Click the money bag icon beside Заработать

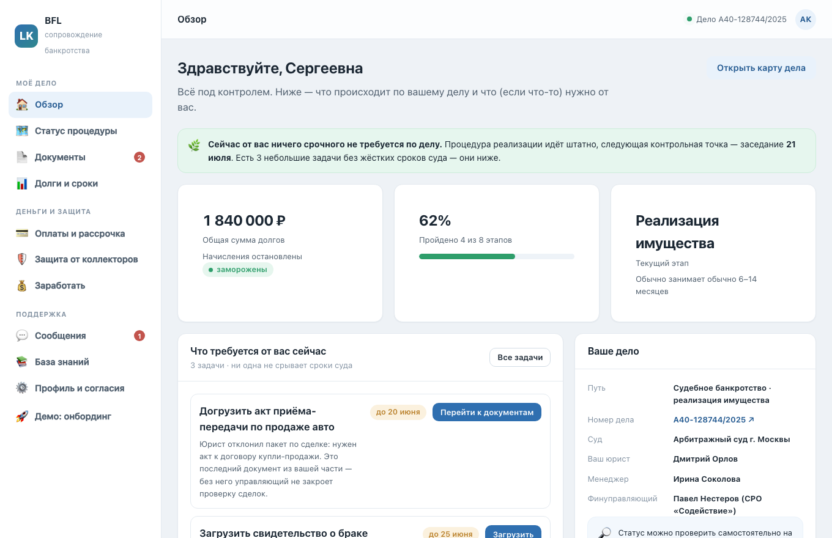point(22,286)
